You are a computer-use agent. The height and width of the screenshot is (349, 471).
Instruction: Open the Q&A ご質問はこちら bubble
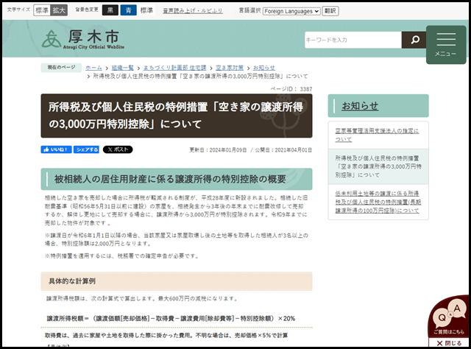449,317
